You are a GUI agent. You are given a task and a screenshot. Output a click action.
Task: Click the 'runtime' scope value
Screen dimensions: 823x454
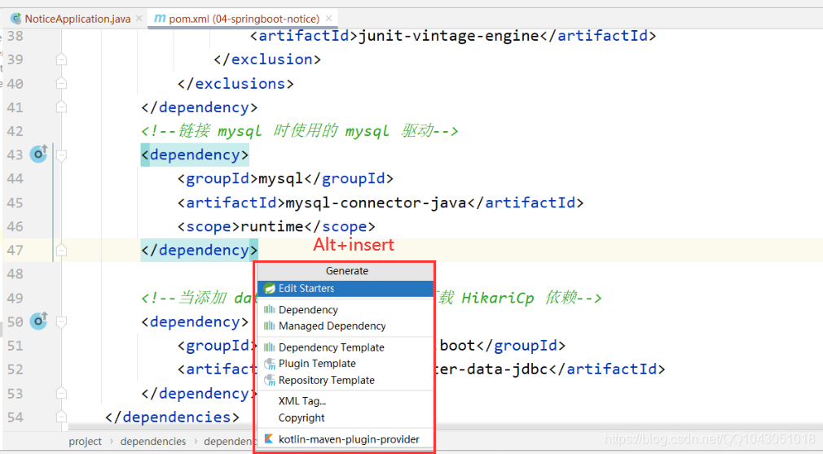(x=272, y=226)
